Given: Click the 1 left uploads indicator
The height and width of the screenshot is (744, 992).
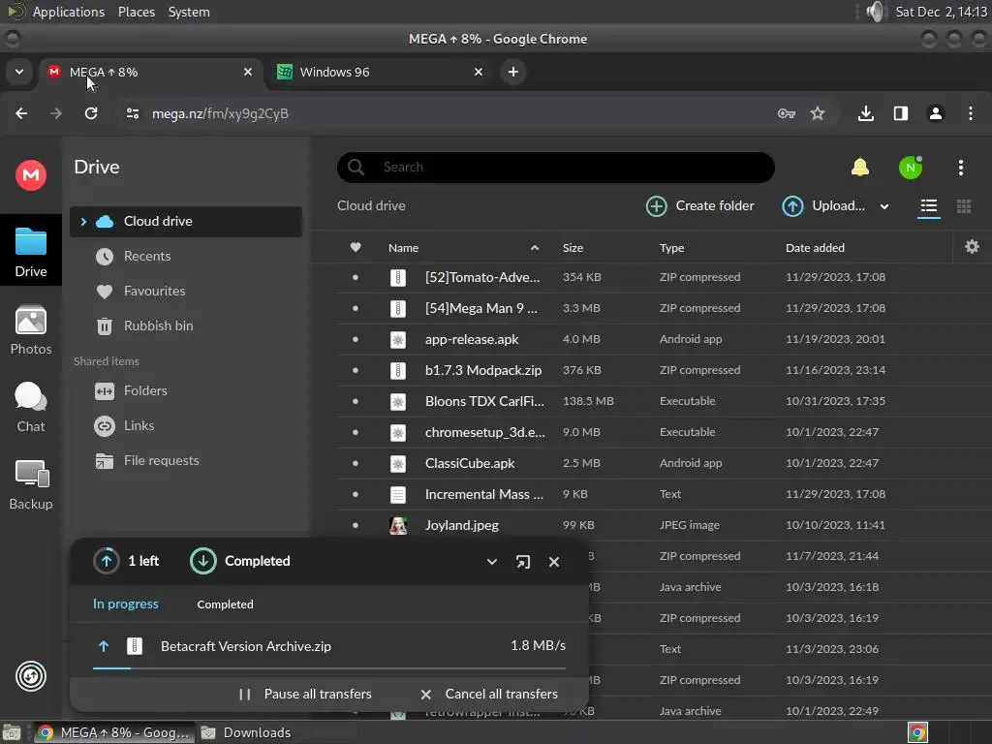Looking at the screenshot, I should pos(126,561).
